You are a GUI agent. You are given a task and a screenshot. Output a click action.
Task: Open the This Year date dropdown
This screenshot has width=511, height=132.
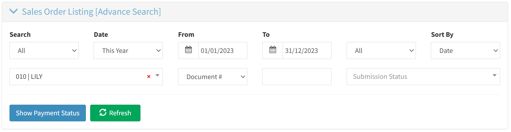(x=128, y=51)
